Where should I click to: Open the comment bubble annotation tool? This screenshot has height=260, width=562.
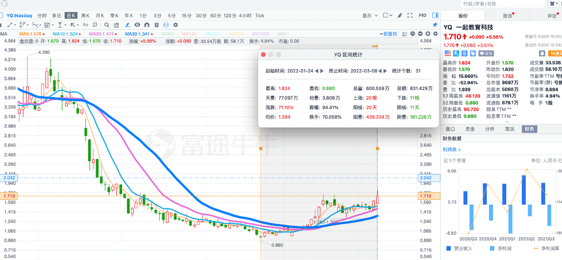click(95, 25)
